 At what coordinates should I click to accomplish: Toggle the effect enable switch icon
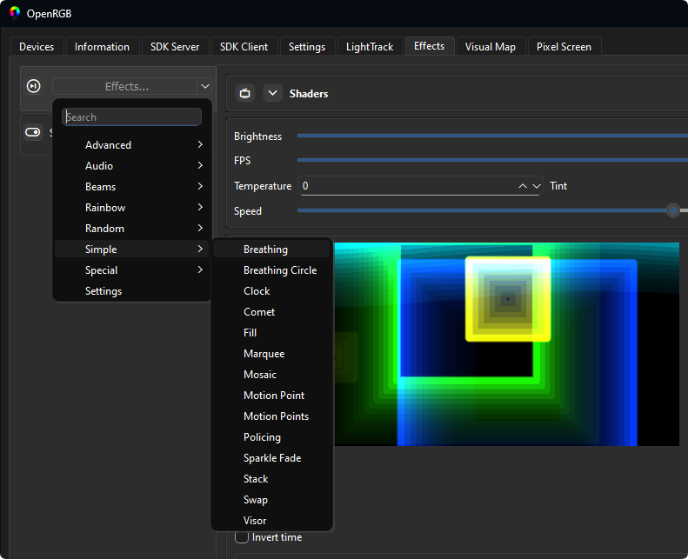click(x=33, y=132)
